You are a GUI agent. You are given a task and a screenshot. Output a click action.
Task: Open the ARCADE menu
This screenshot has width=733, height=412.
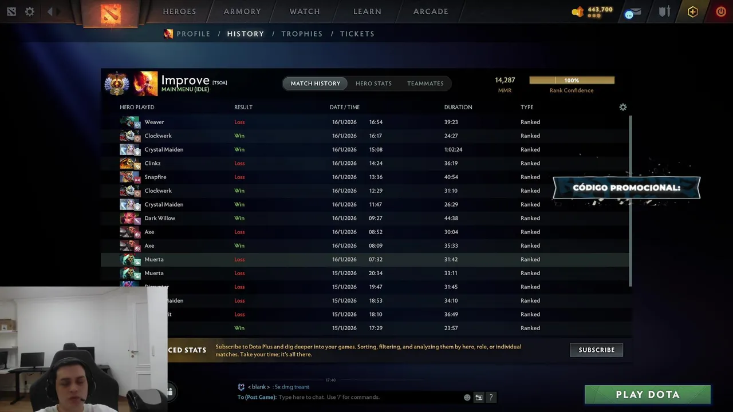431,11
